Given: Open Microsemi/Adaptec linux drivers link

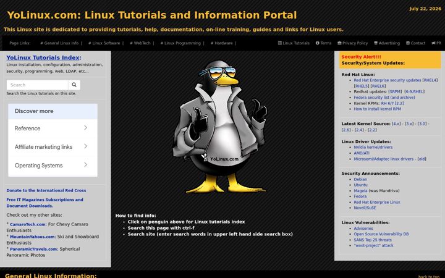Looking at the screenshot, I should click(383, 159).
